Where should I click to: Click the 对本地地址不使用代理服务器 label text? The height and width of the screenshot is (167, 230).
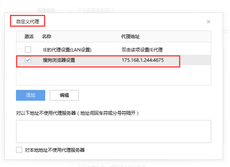point(54,150)
